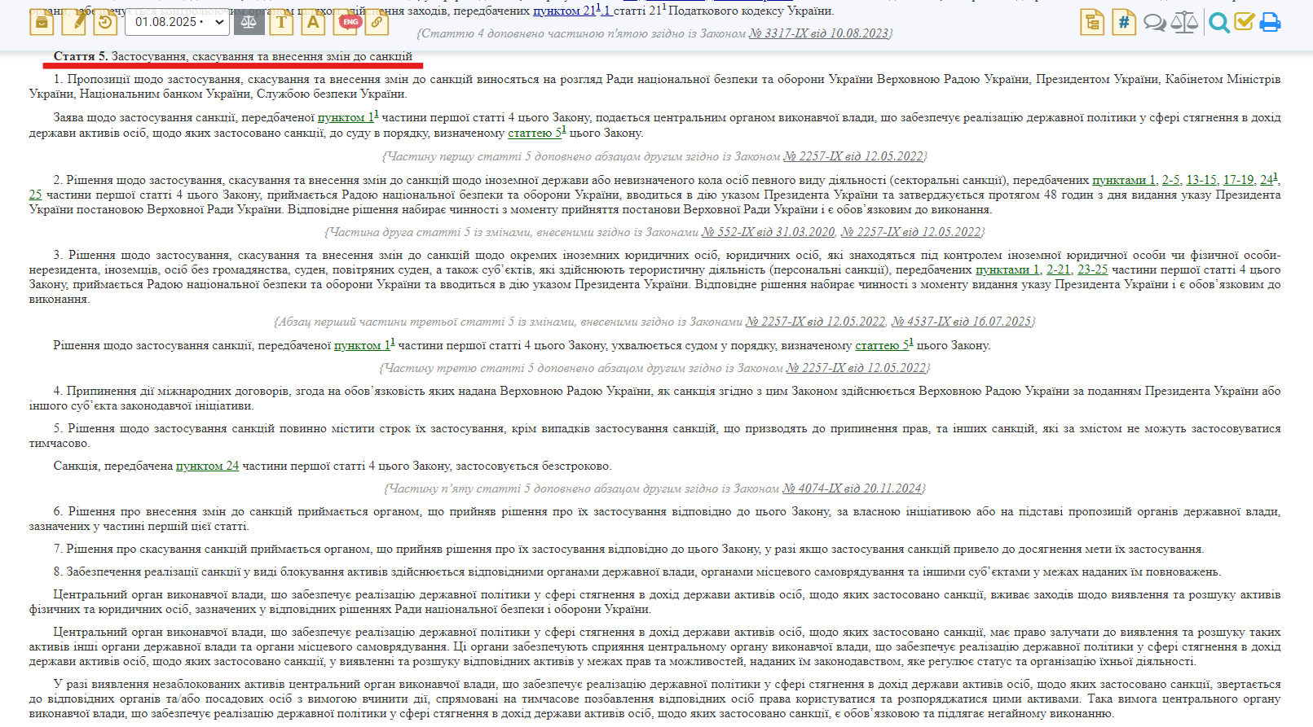Open the ENG English translation icon
This screenshot has height=727, width=1313.
coord(349,22)
